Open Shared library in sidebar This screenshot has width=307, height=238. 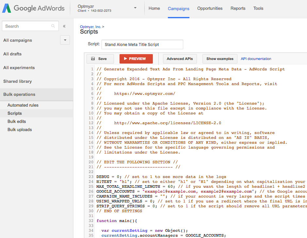[17, 81]
